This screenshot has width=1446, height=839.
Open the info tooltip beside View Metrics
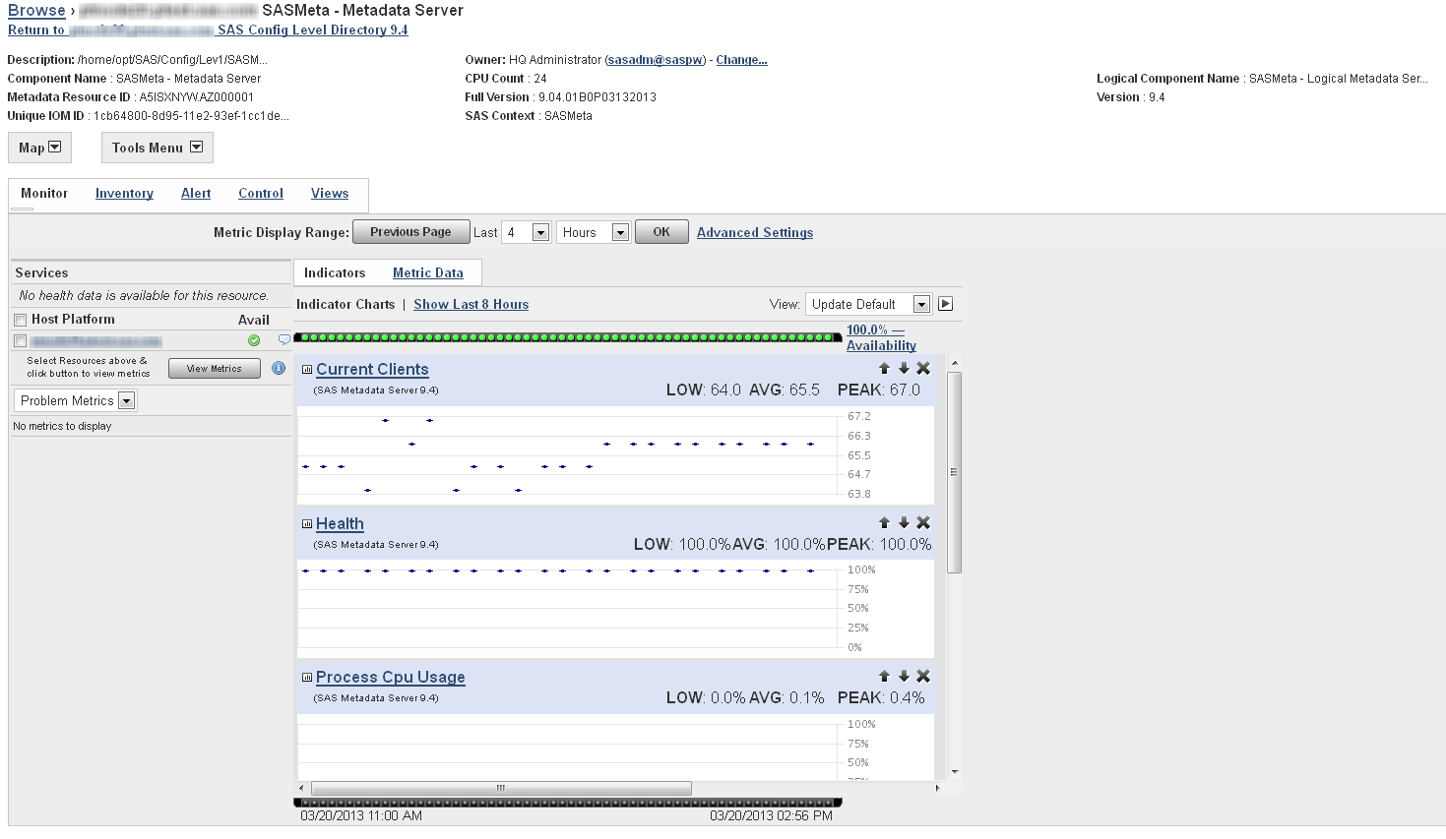pyautogui.click(x=279, y=368)
